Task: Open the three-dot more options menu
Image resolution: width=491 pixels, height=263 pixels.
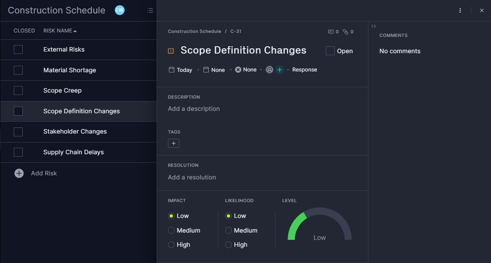Action: [460, 11]
